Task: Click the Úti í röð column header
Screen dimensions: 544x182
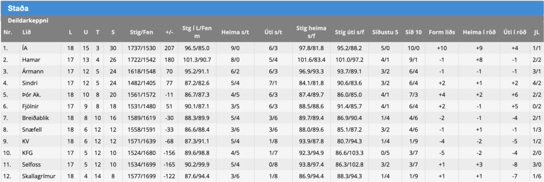Action: point(515,32)
